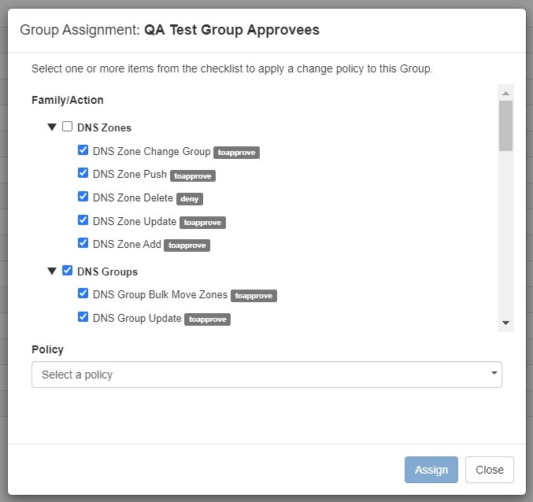Close the Group Assignment dialog
Screen dimensions: 533x502
coord(489,470)
